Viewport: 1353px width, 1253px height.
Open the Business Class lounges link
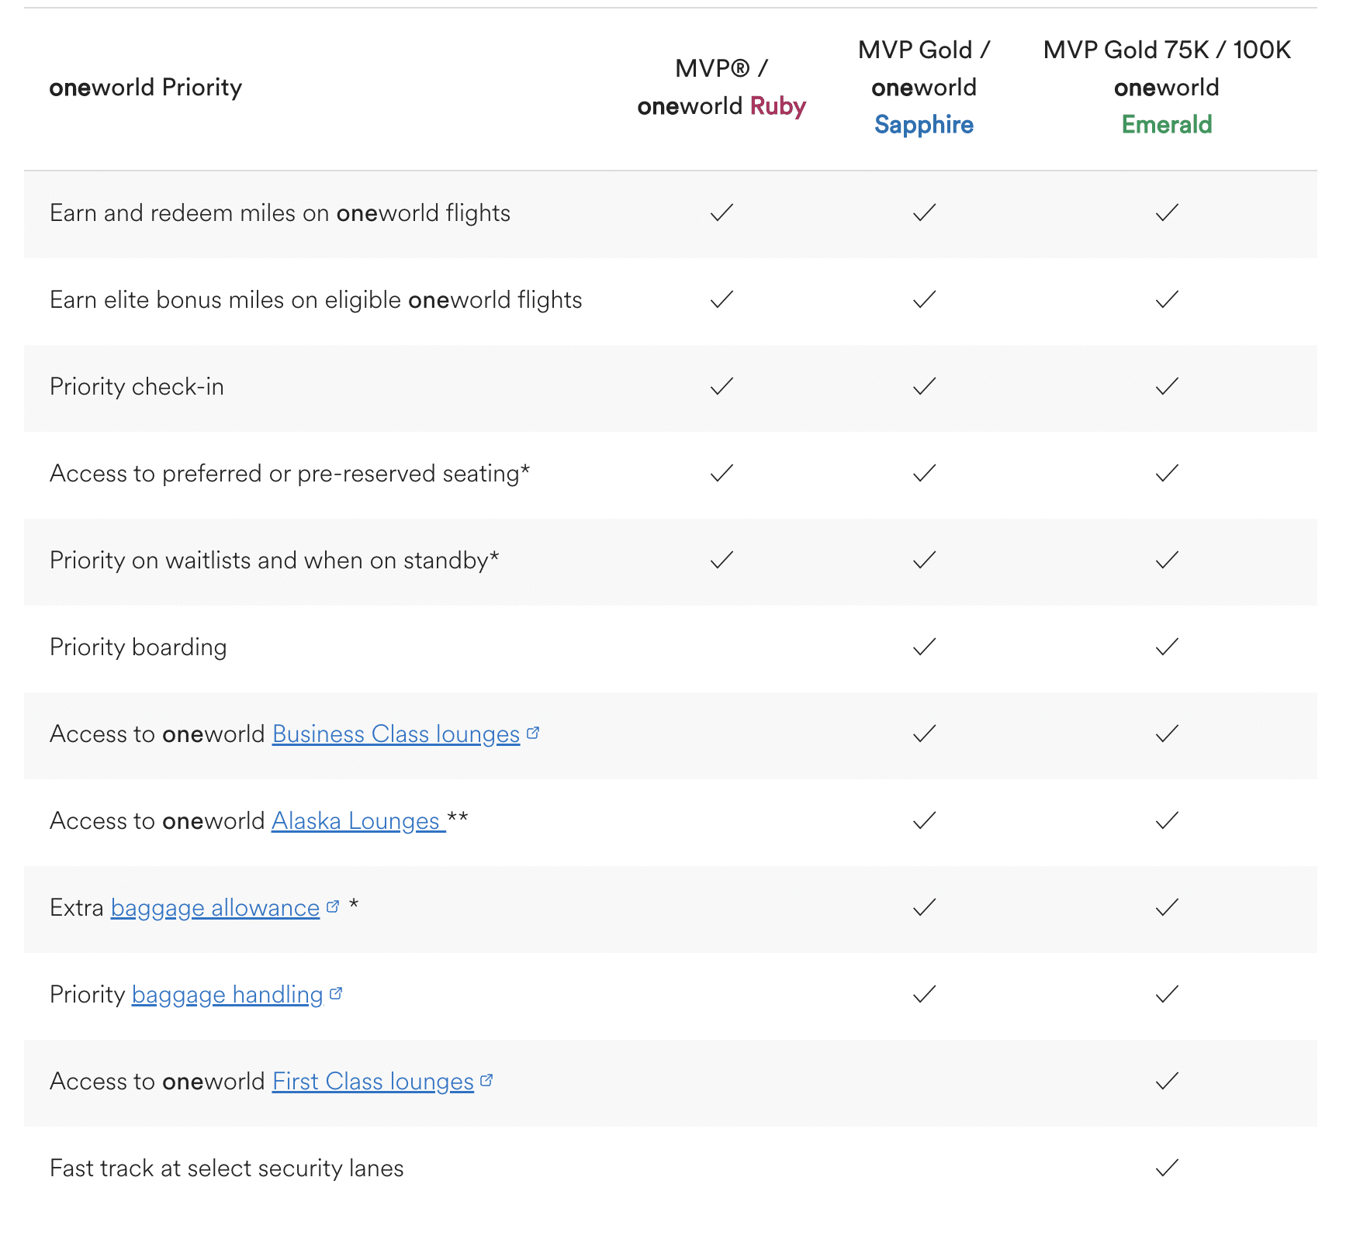point(396,734)
